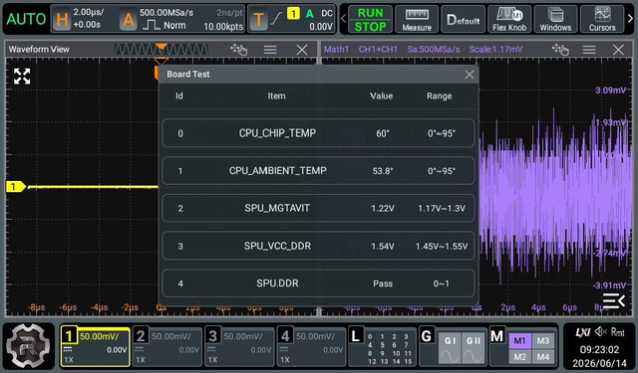The height and width of the screenshot is (373, 638).
Task: Click the LXI network status icon
Action: point(582,333)
